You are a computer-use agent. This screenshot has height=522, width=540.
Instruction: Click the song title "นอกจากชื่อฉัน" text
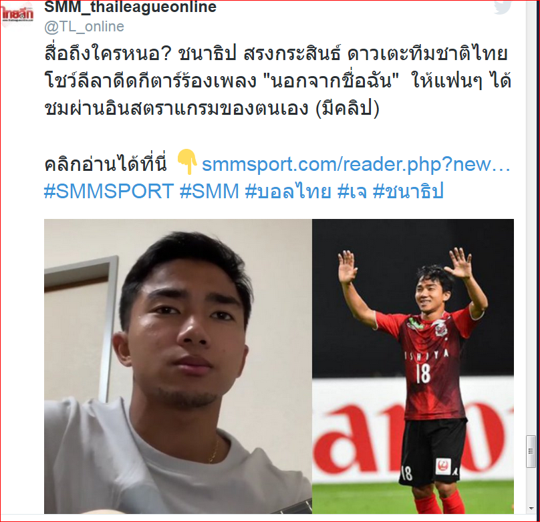coord(331,81)
